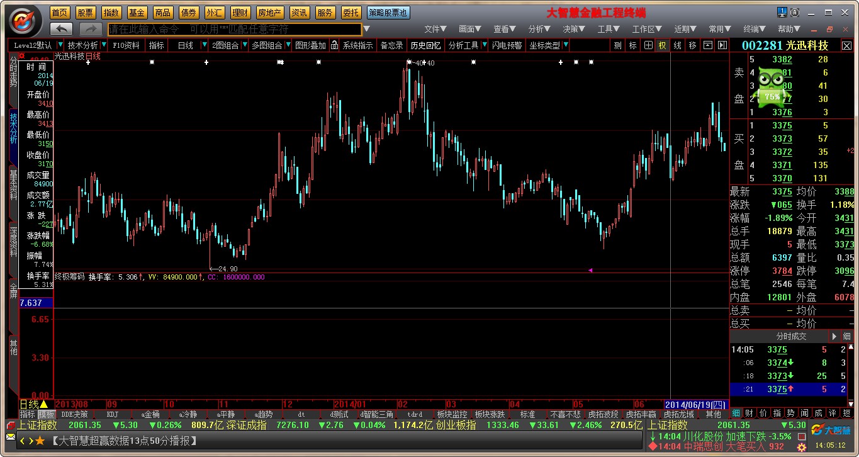Click 历史回忆 on the chart toolbar

coord(425,45)
